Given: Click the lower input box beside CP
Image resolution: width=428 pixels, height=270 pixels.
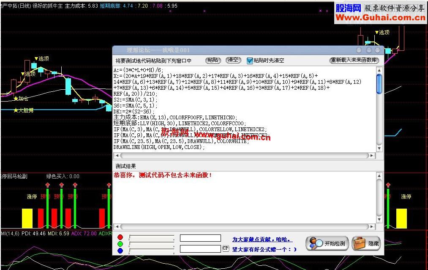Looking at the screenshot, I should [200, 249].
